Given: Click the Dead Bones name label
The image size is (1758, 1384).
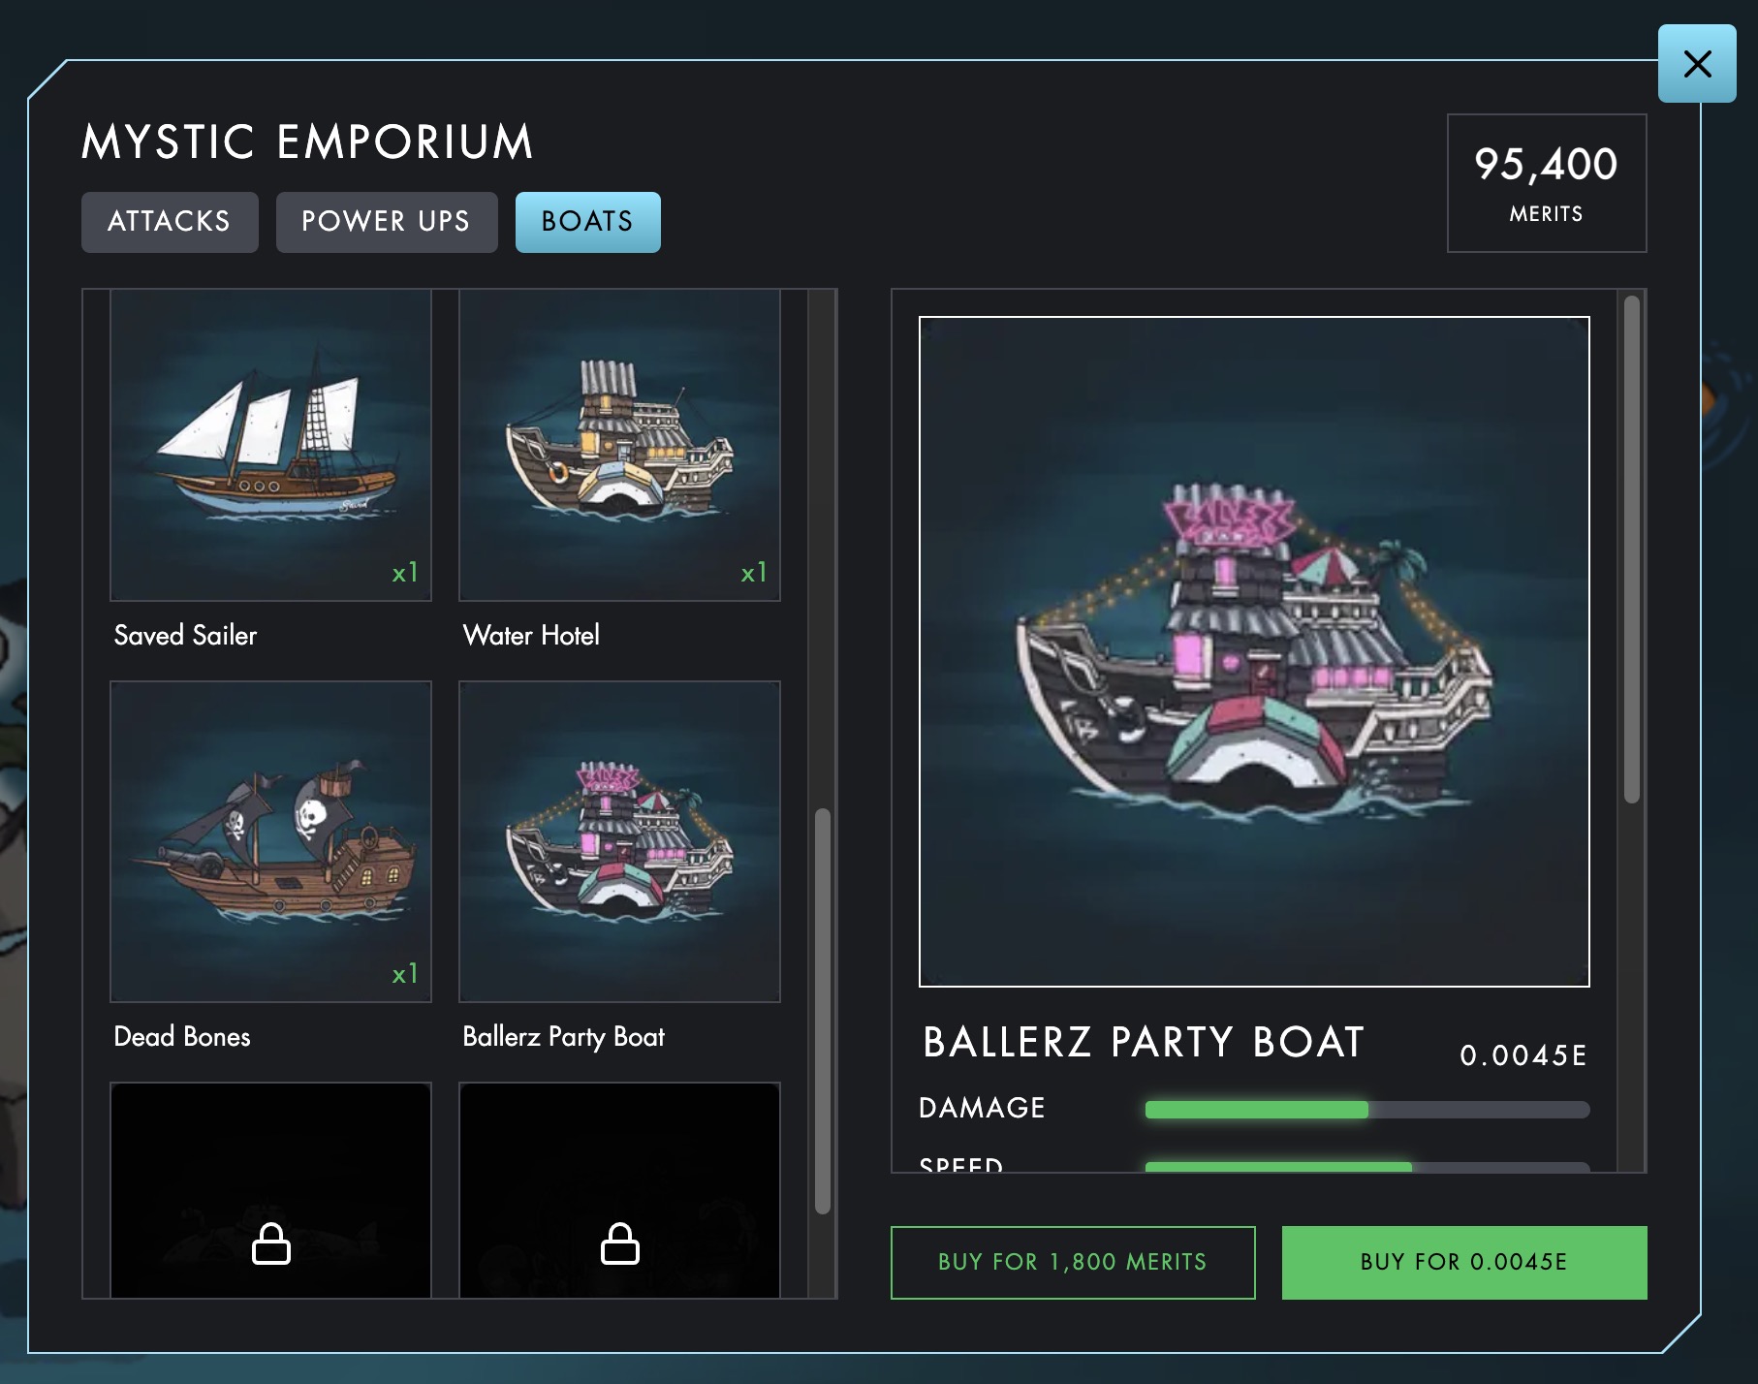Looking at the screenshot, I should coord(182,1037).
